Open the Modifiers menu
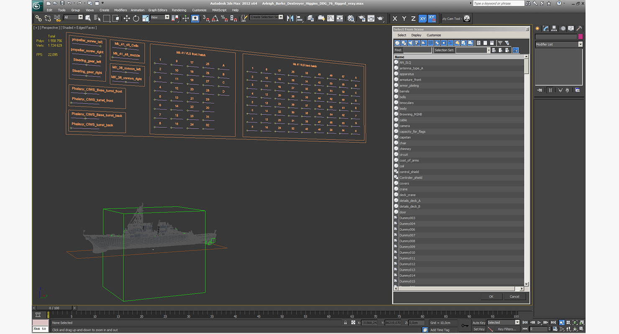 pos(120,10)
